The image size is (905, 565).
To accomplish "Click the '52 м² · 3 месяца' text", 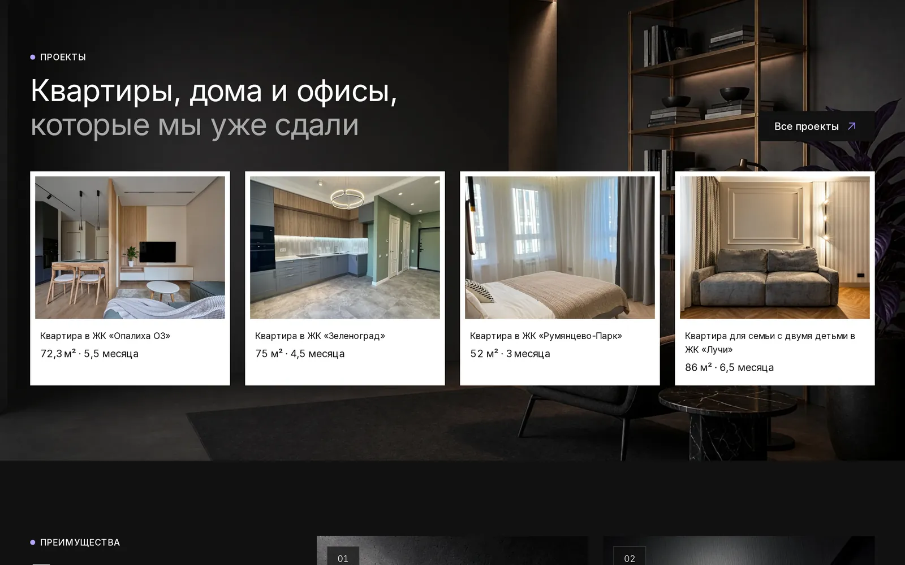I will [510, 354].
